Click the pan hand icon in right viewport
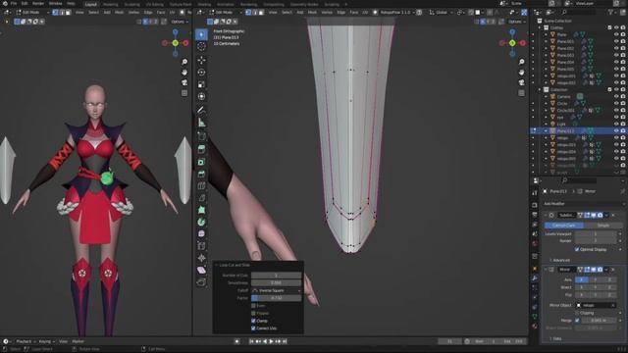The image size is (628, 353). (x=521, y=73)
